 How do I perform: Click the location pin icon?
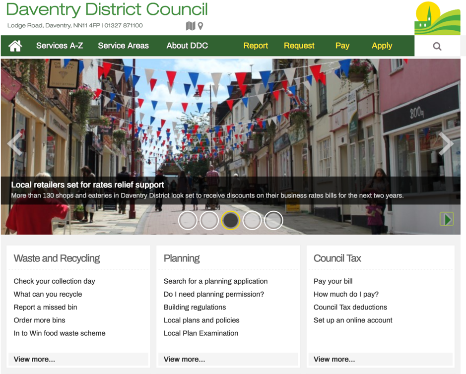pyautogui.click(x=200, y=26)
